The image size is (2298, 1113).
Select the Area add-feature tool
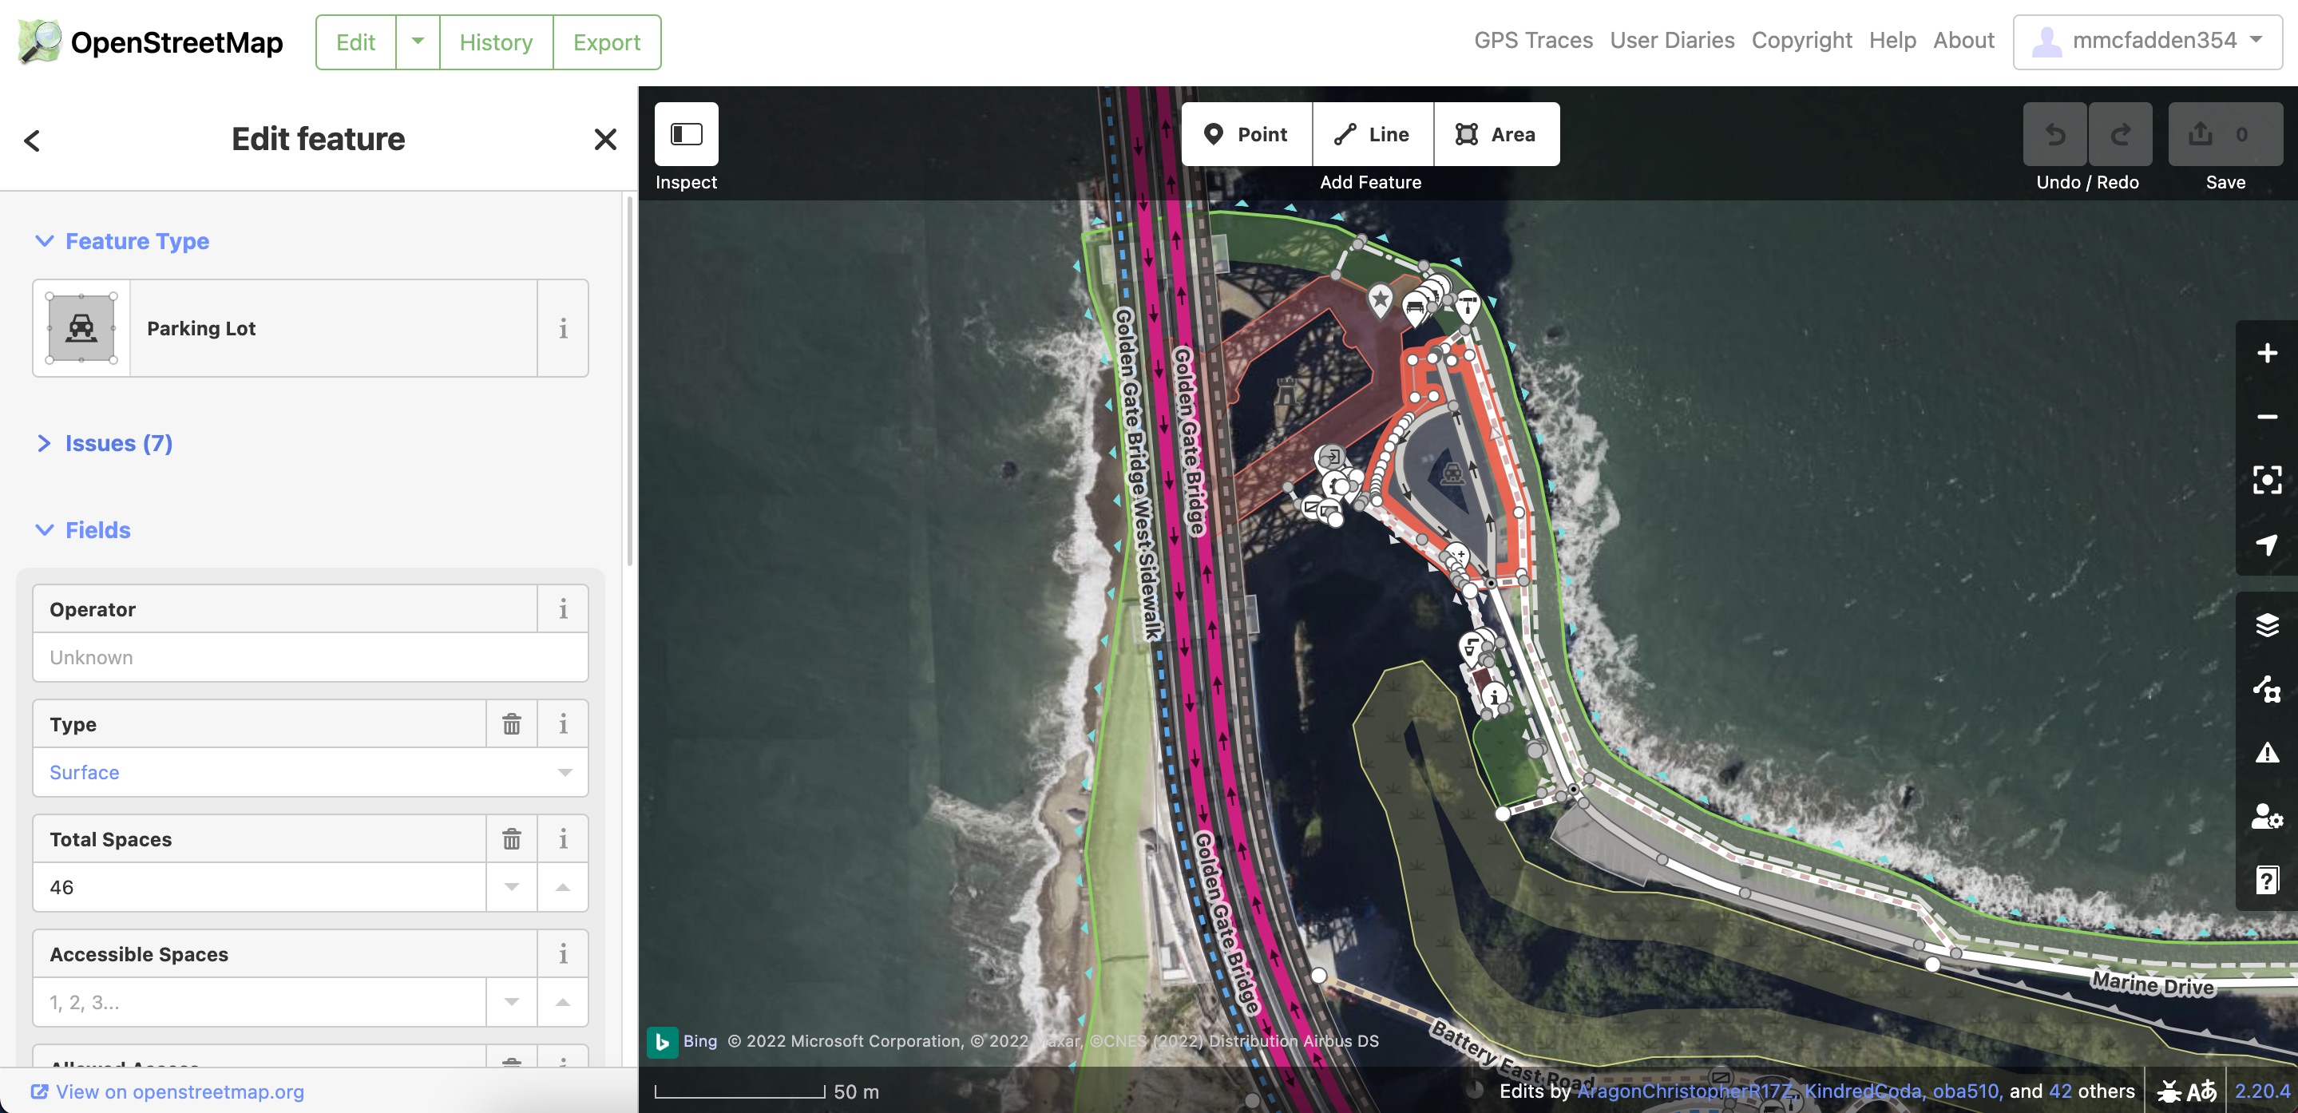click(x=1497, y=134)
